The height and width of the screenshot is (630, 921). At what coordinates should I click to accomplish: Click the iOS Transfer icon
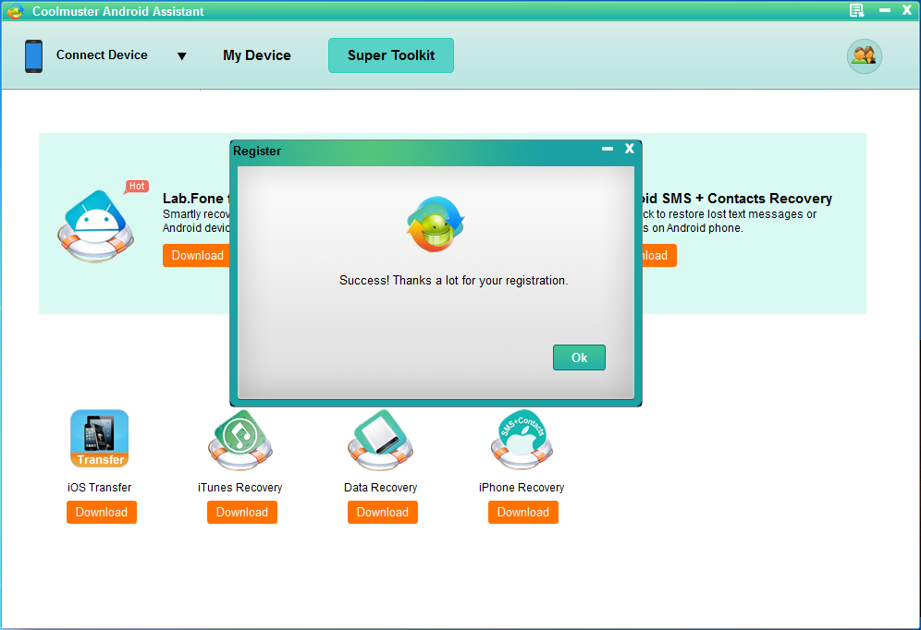(100, 439)
